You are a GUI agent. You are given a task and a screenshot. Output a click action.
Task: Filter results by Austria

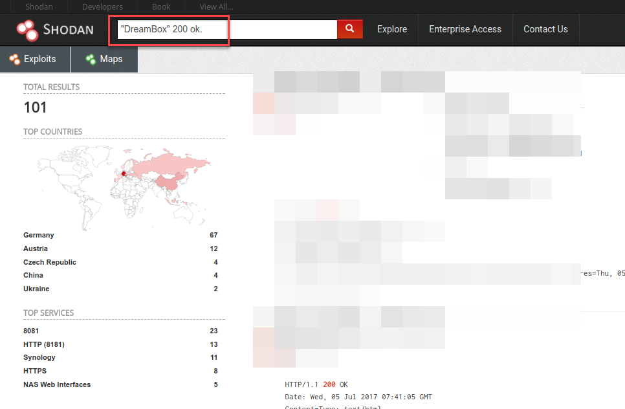tap(36, 249)
